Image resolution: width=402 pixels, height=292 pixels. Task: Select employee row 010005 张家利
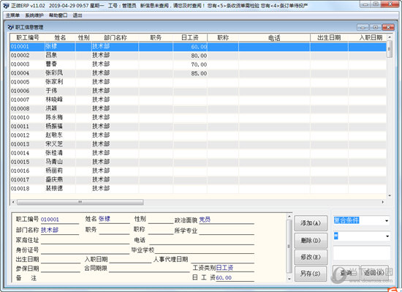(x=198, y=82)
